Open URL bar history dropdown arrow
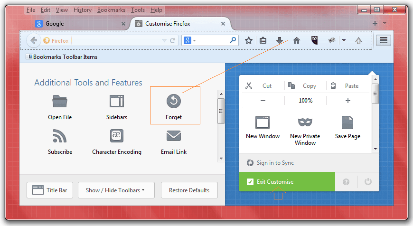The height and width of the screenshot is (226, 413). (164, 40)
